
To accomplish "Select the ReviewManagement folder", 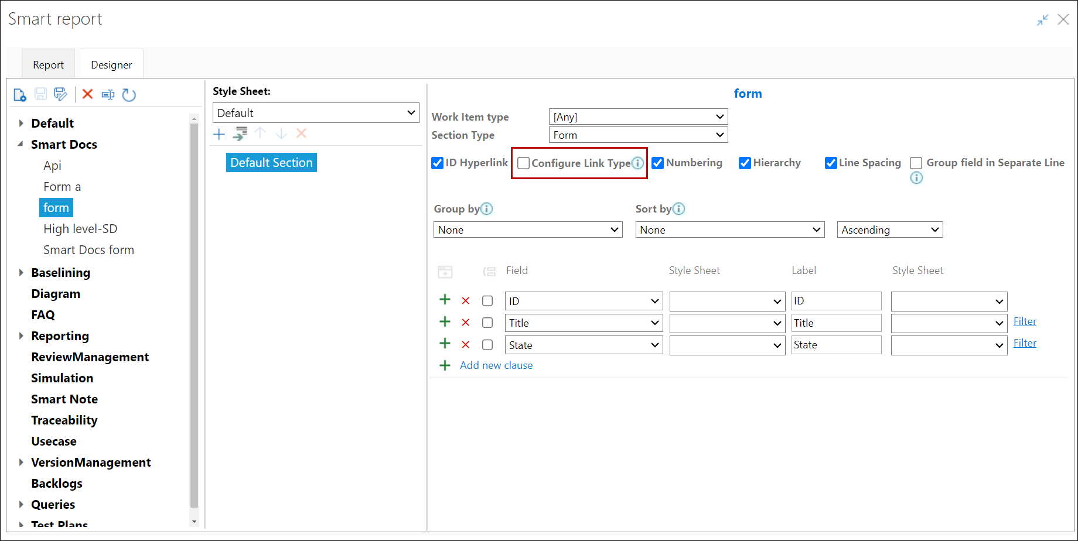I will pyautogui.click(x=90, y=357).
